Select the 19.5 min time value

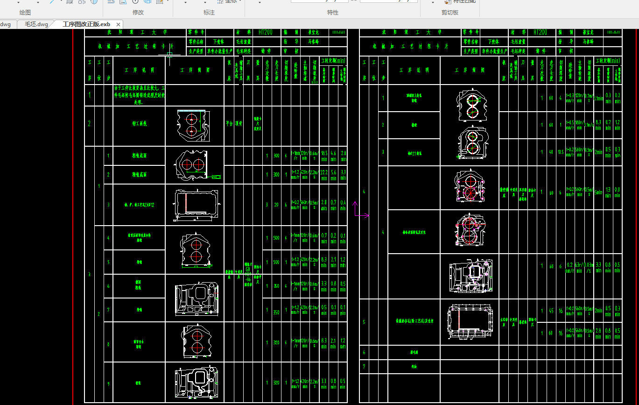324,156
